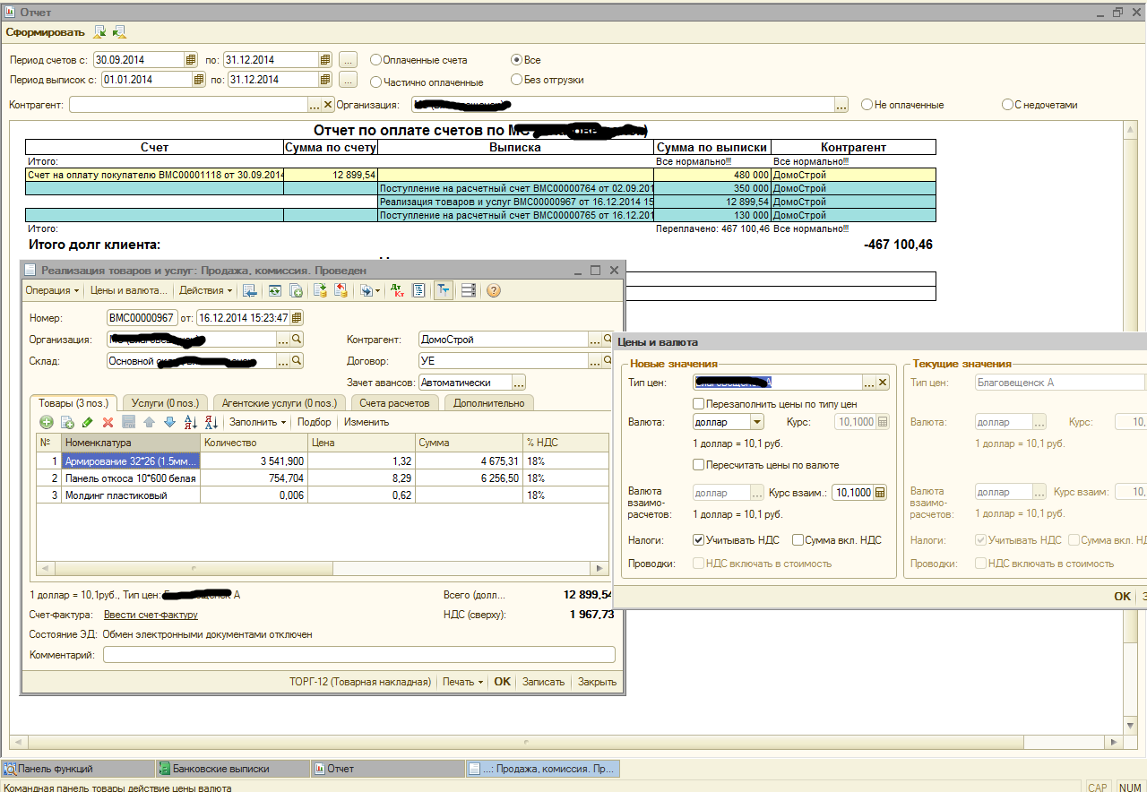The height and width of the screenshot is (792, 1147).
Task: Check Сумма вкл. НДС in Новые значения
Action: [798, 540]
